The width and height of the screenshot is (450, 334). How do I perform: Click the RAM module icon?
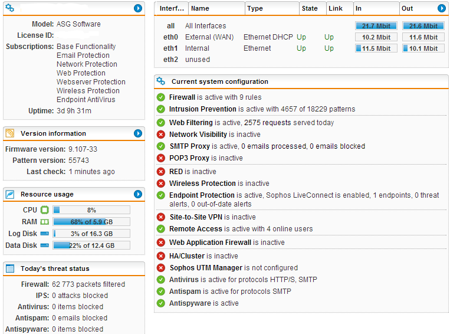tap(44, 222)
